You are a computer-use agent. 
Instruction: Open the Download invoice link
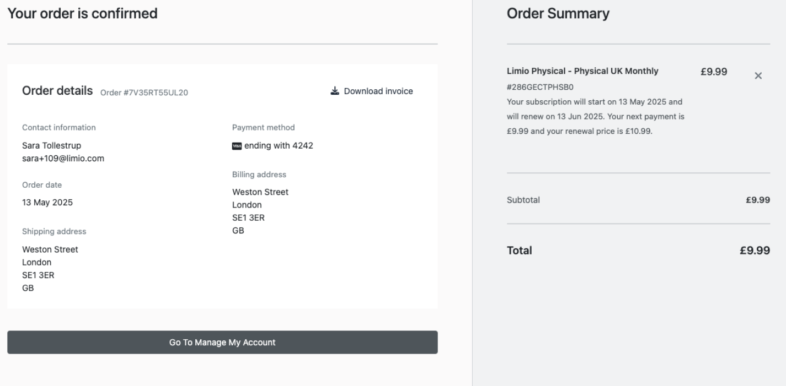[378, 91]
